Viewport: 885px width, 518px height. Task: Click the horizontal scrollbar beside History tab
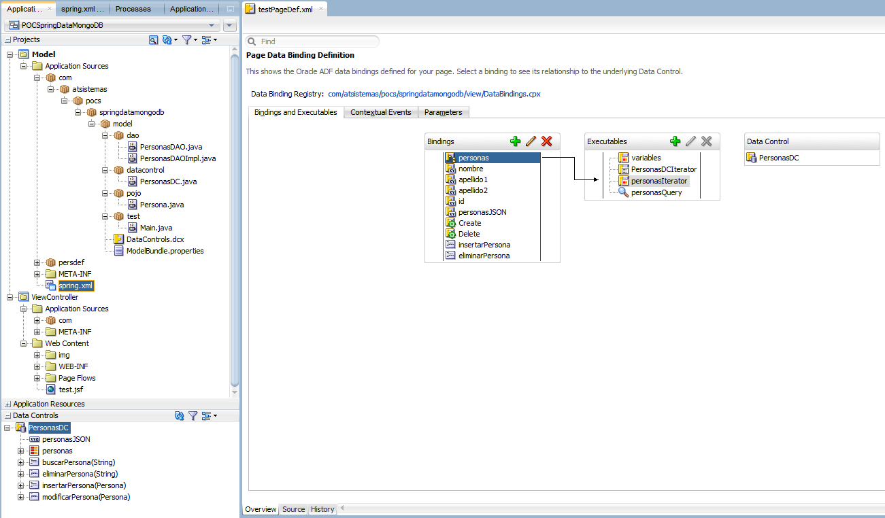pyautogui.click(x=612, y=508)
